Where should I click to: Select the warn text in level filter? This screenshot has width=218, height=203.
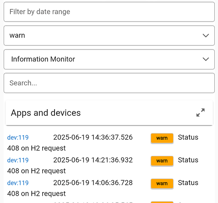[17, 35]
